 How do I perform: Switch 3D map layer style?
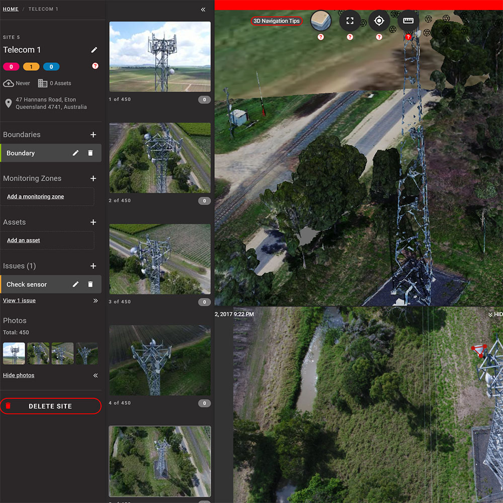click(x=321, y=21)
